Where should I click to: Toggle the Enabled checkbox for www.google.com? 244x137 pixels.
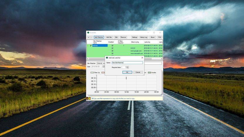(x=112, y=51)
